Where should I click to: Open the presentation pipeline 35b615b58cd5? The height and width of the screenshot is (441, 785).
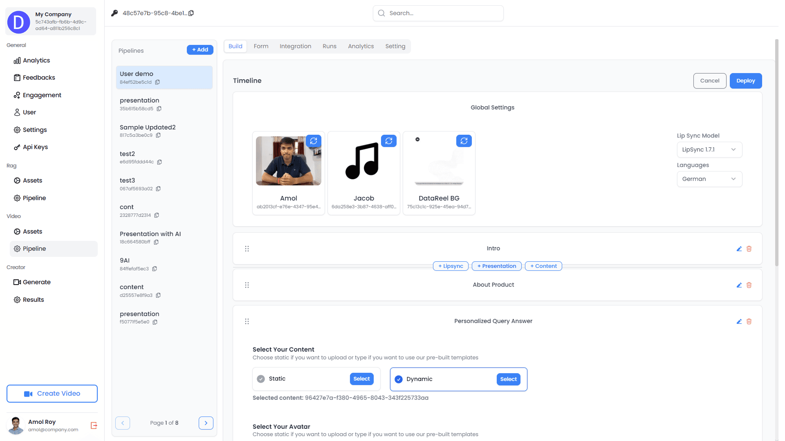click(164, 104)
